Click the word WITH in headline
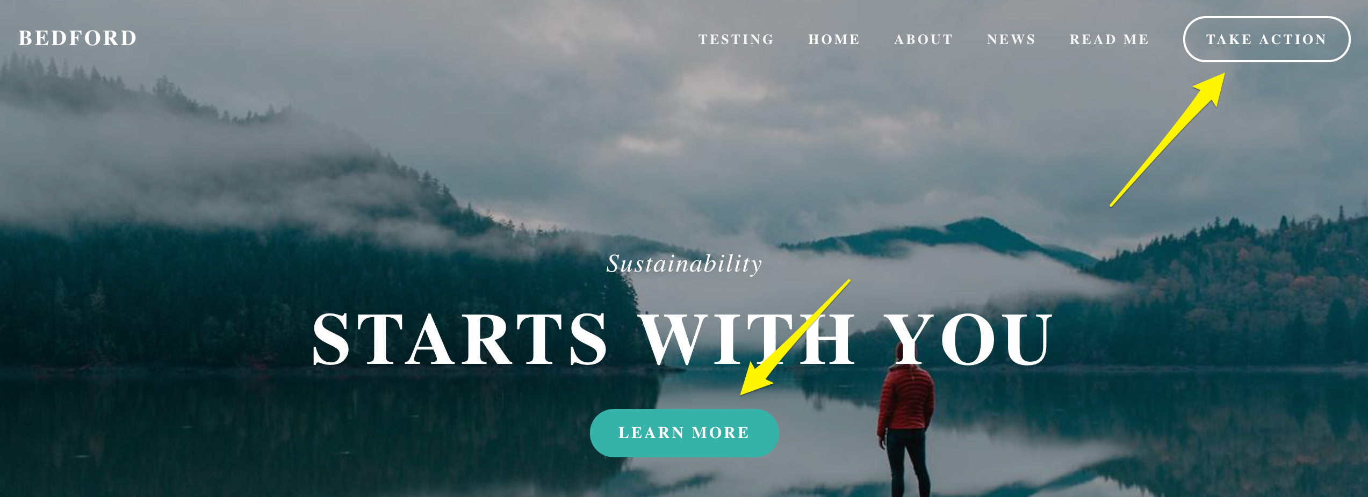Screen dimensions: 1368x497 tap(748, 339)
